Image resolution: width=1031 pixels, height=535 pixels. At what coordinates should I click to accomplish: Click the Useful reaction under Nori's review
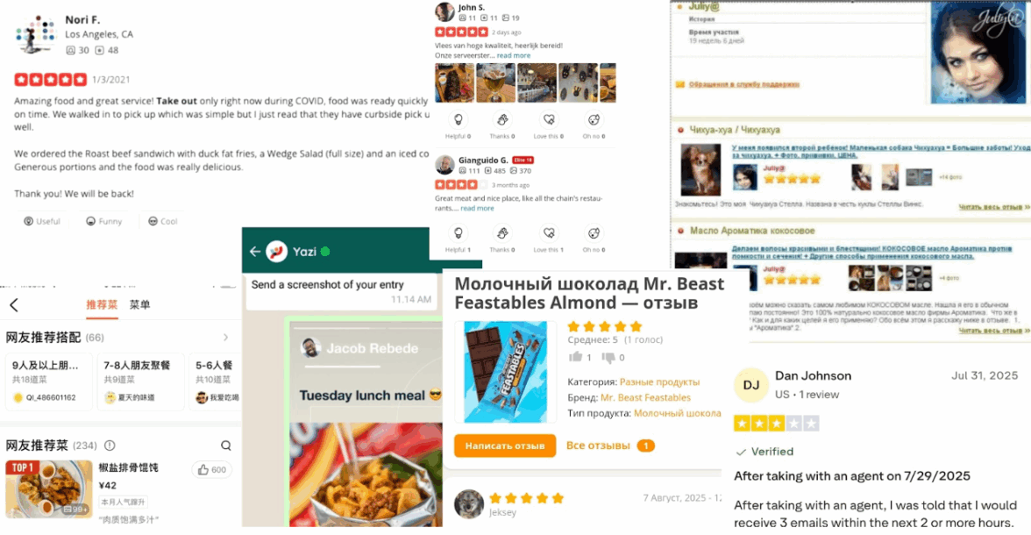[x=42, y=221]
